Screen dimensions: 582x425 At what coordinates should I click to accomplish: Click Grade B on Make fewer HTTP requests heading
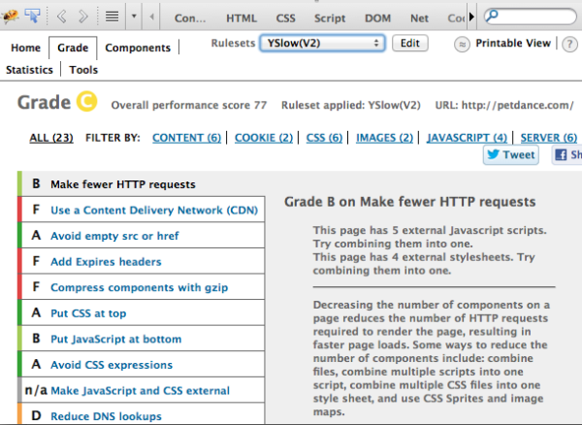tap(409, 202)
